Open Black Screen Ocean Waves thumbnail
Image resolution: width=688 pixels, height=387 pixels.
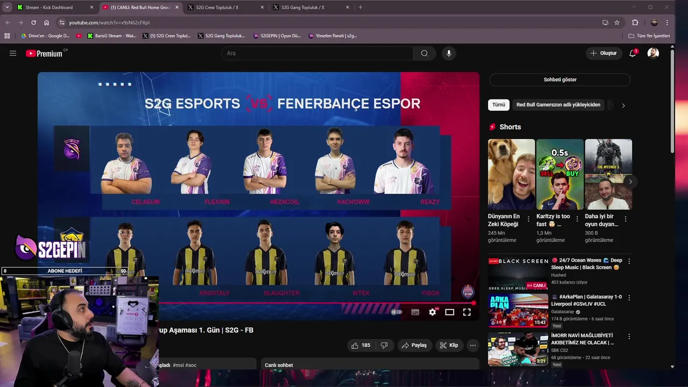(x=518, y=273)
